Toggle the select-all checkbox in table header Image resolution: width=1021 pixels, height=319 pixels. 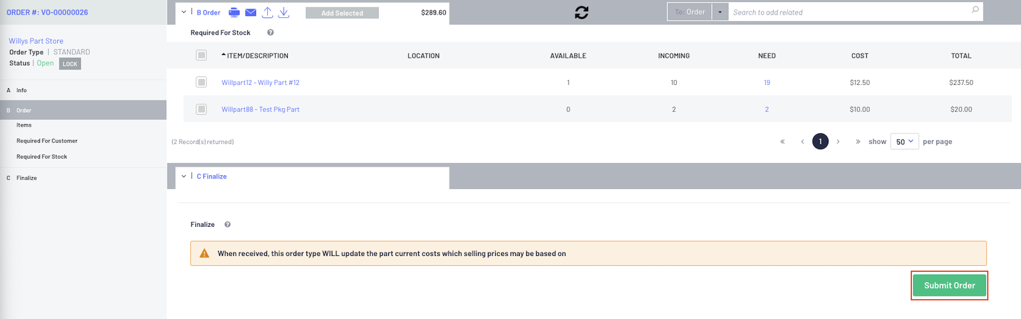pyautogui.click(x=201, y=55)
